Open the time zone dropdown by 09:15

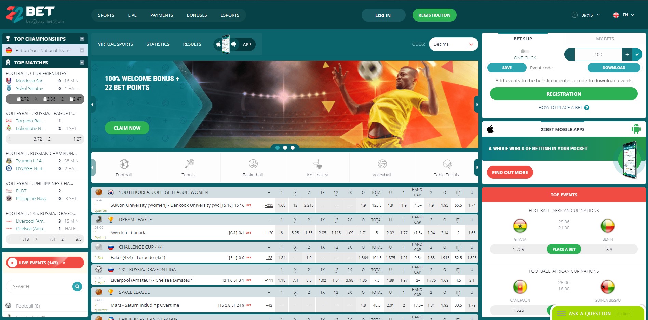[x=598, y=15]
